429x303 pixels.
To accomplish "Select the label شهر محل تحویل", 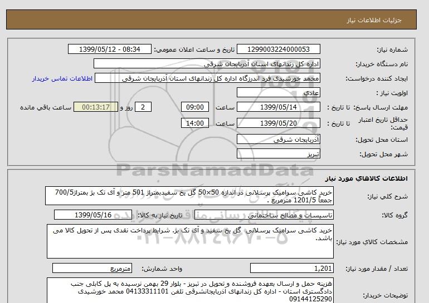I will coord(383,154).
